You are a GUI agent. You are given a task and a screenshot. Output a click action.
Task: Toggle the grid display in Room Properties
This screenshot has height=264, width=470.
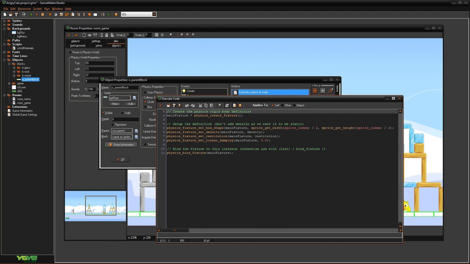point(157,34)
